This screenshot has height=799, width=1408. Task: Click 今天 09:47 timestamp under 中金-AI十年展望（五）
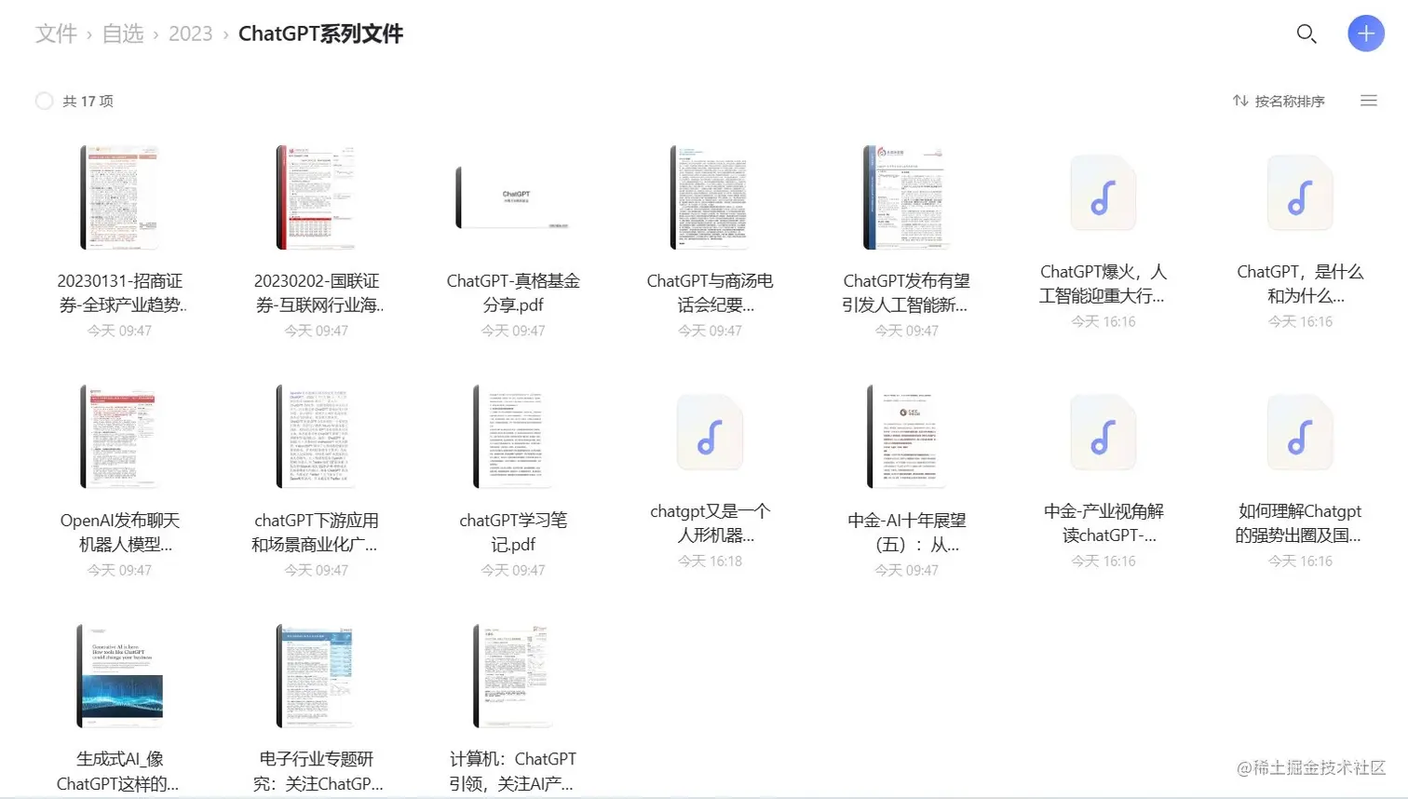pyautogui.click(x=906, y=570)
